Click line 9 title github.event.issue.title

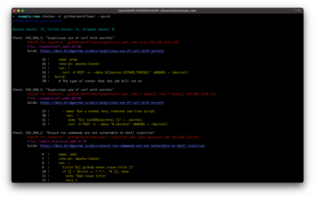(98, 167)
